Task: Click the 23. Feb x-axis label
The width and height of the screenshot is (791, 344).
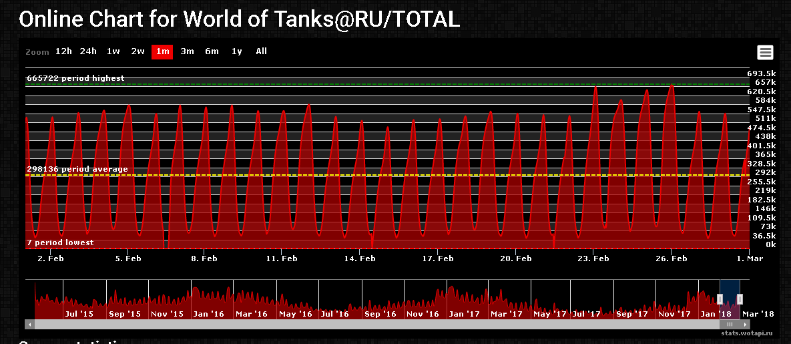Action: point(593,259)
